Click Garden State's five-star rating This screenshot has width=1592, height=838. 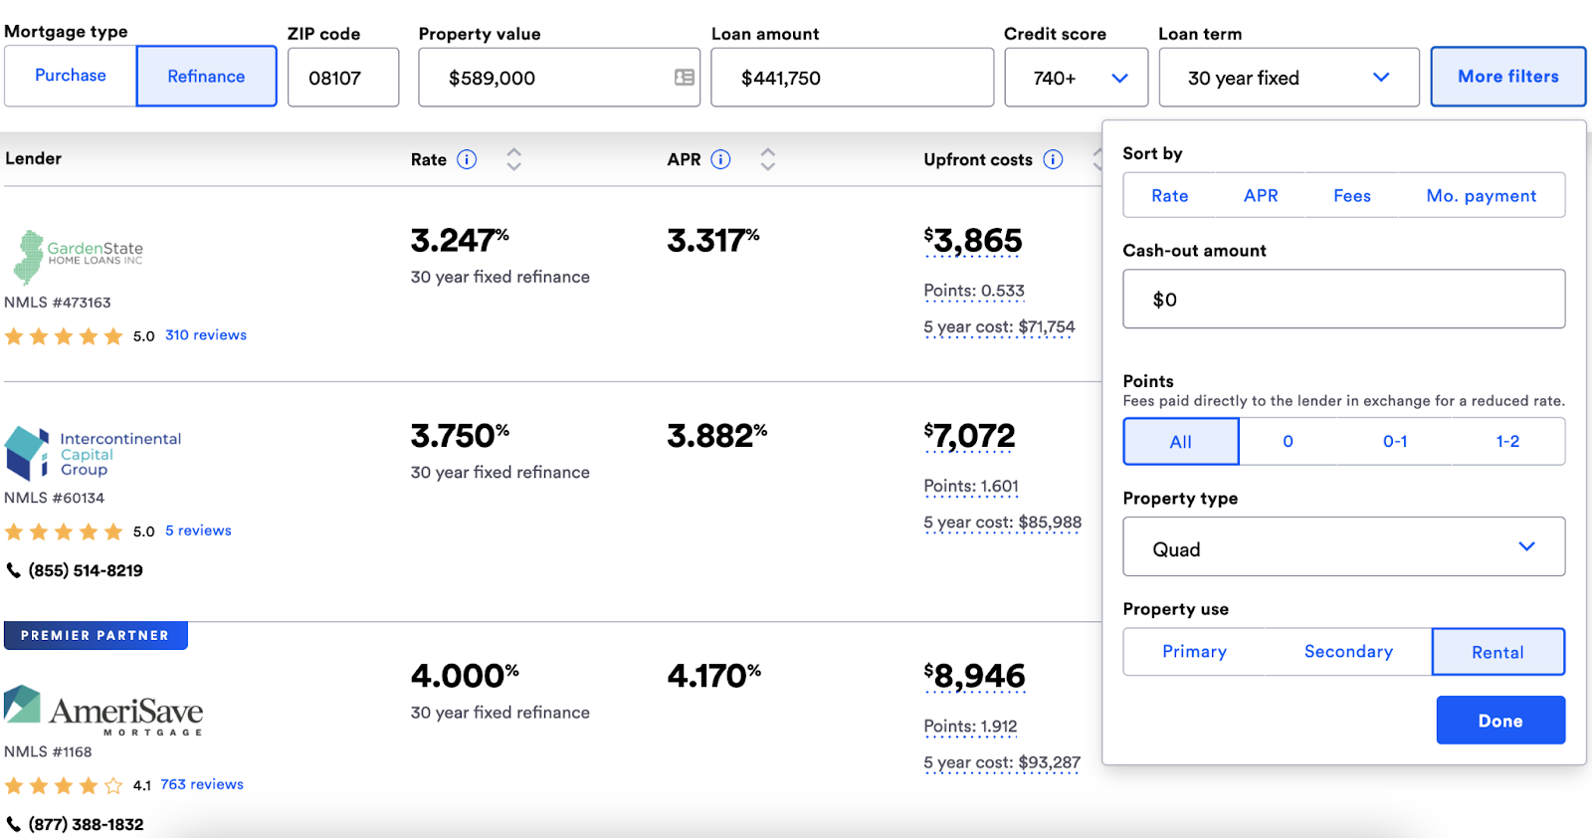(64, 336)
